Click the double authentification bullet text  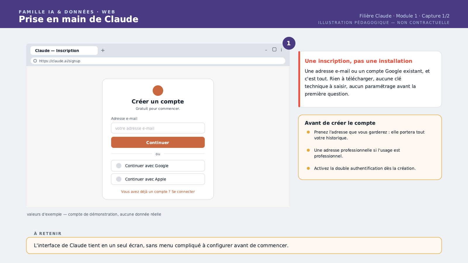[x=365, y=168]
